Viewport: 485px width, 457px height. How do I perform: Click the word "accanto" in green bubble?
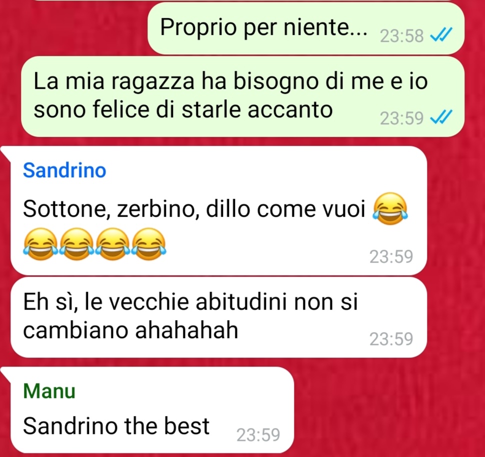pos(290,110)
